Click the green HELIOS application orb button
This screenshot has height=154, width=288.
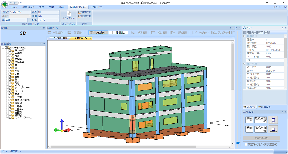click(x=4, y=4)
